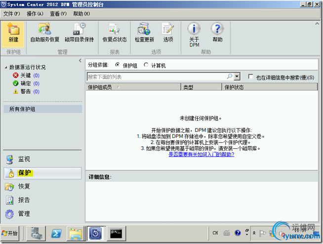Select 所有保护组 in the left pane
The width and height of the screenshot is (323, 244).
(42, 109)
